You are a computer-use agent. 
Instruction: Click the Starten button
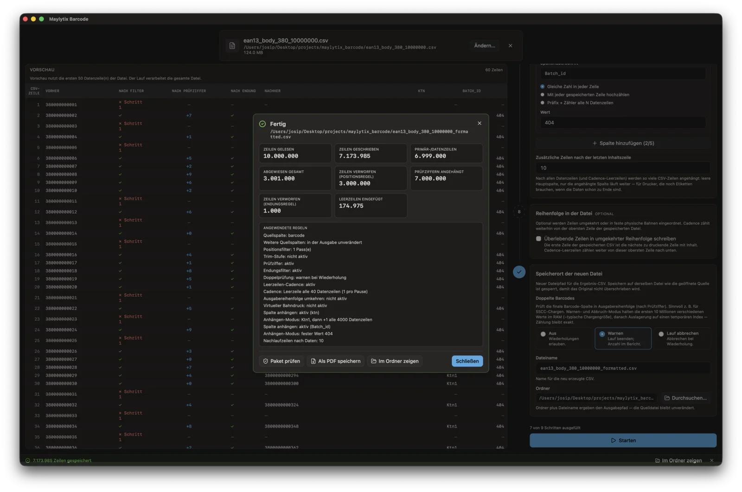[623, 441]
